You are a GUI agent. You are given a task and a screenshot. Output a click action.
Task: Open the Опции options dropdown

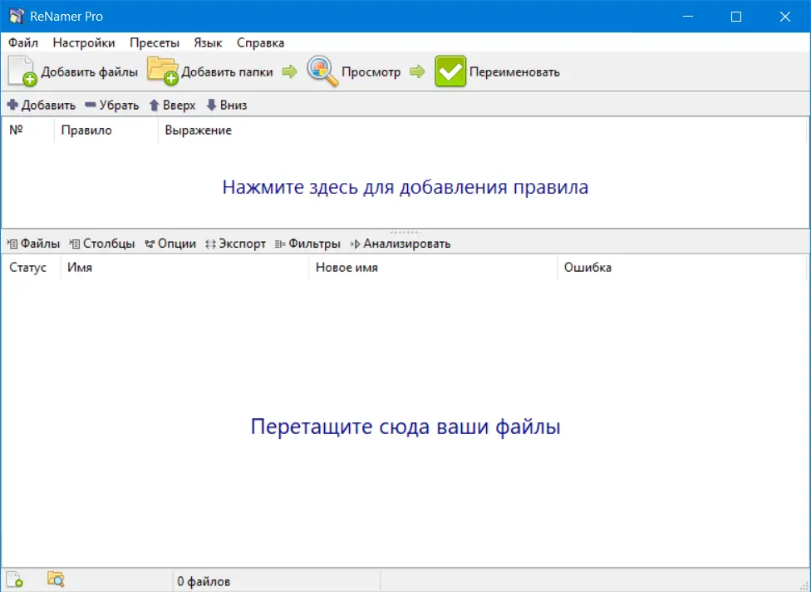(x=170, y=244)
